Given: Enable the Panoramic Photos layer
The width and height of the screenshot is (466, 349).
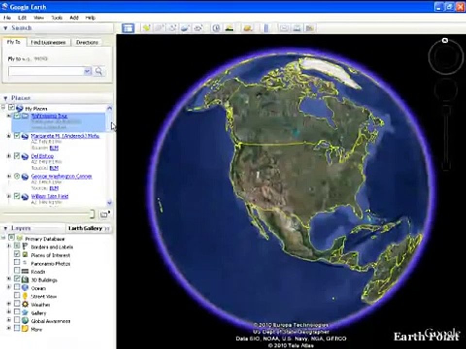Looking at the screenshot, I should [x=17, y=262].
